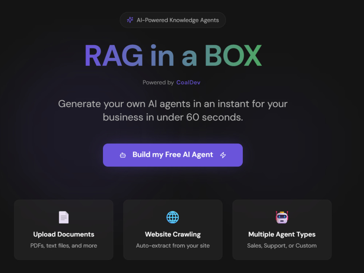Click the lightning bolt icon in the Build button
Image resolution: width=364 pixels, height=273 pixels.
[x=223, y=155]
